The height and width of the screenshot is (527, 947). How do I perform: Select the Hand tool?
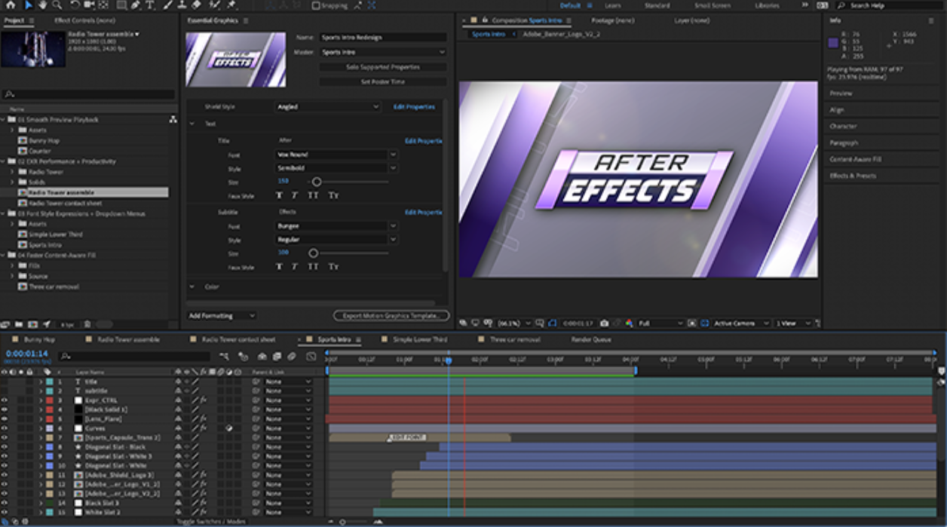44,5
